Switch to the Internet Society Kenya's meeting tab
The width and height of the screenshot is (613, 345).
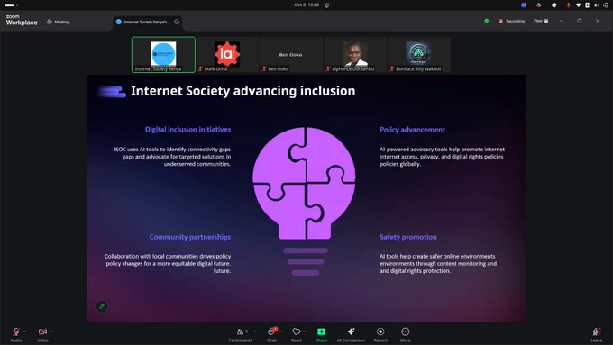pos(147,22)
